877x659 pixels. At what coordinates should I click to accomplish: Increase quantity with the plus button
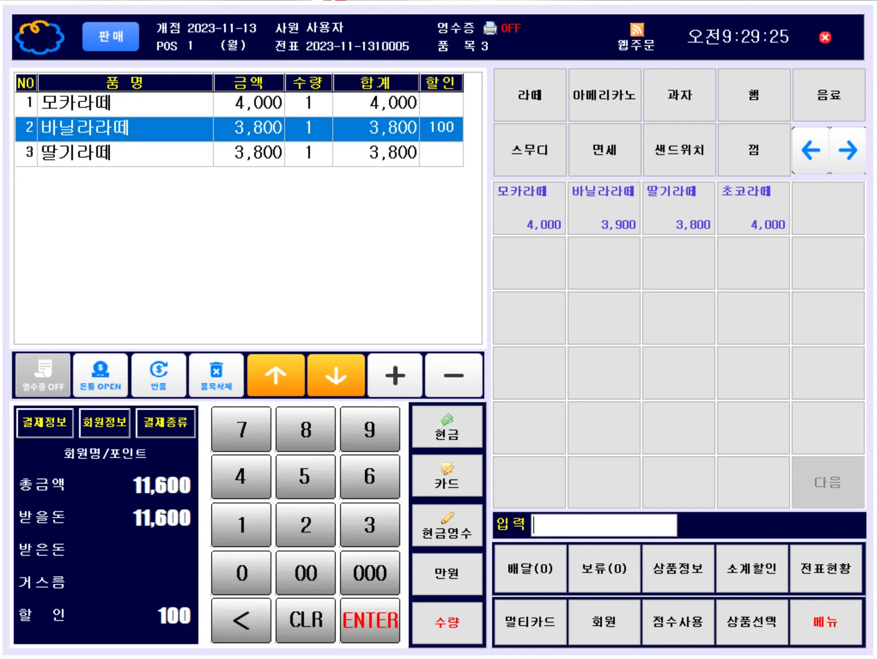click(394, 375)
